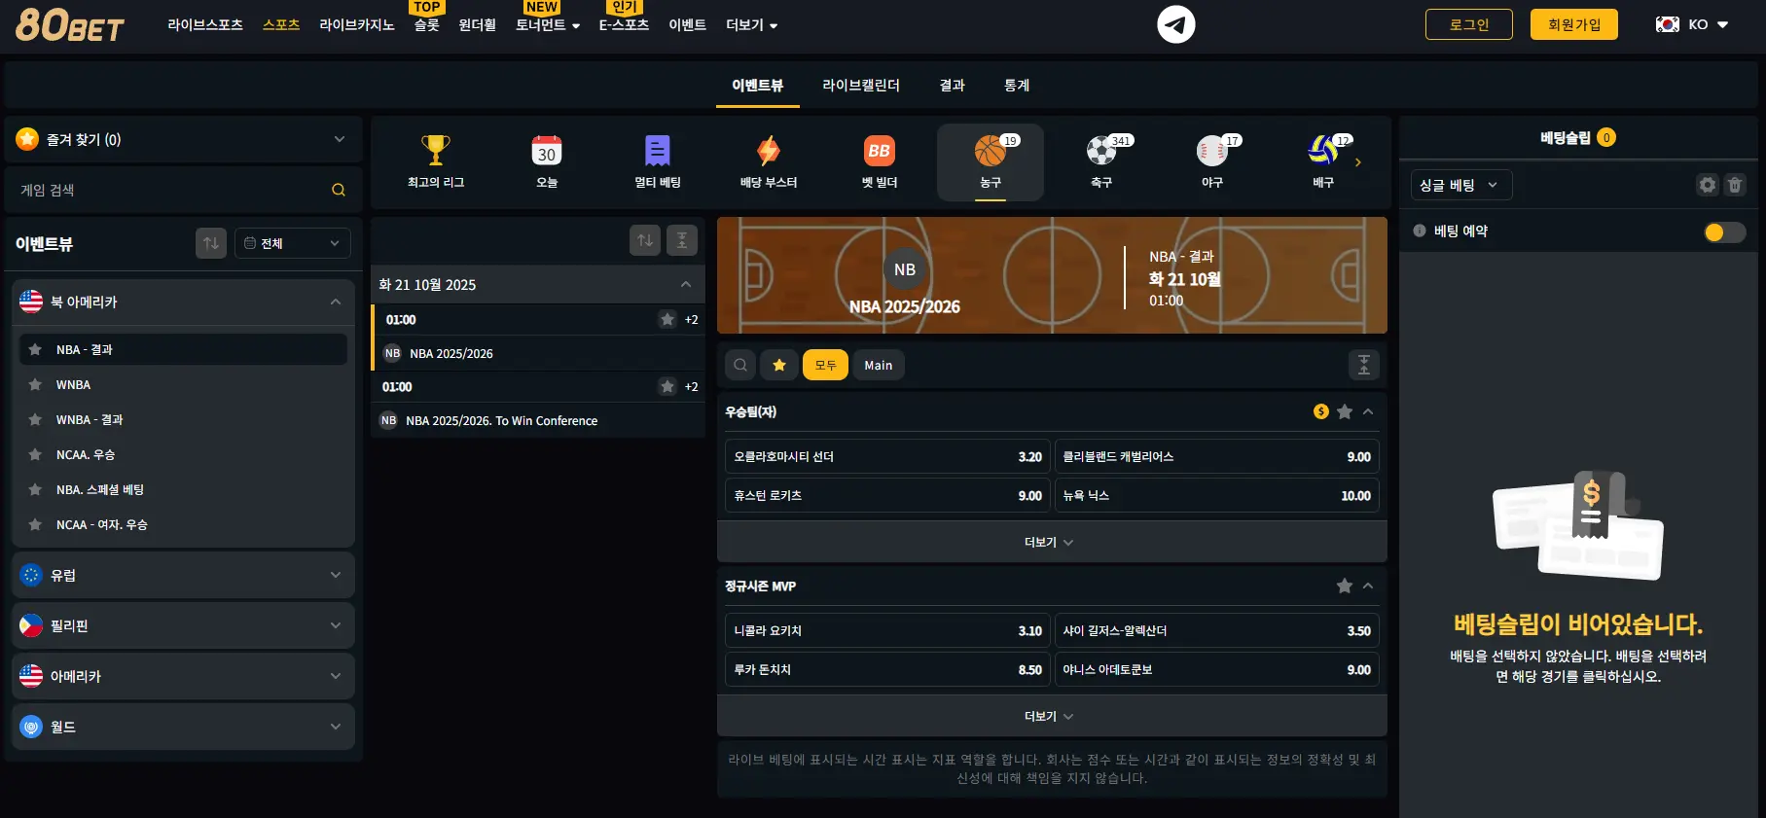This screenshot has width=1766, height=818.
Task: Click the 회원가입 button
Action: 1574,24
